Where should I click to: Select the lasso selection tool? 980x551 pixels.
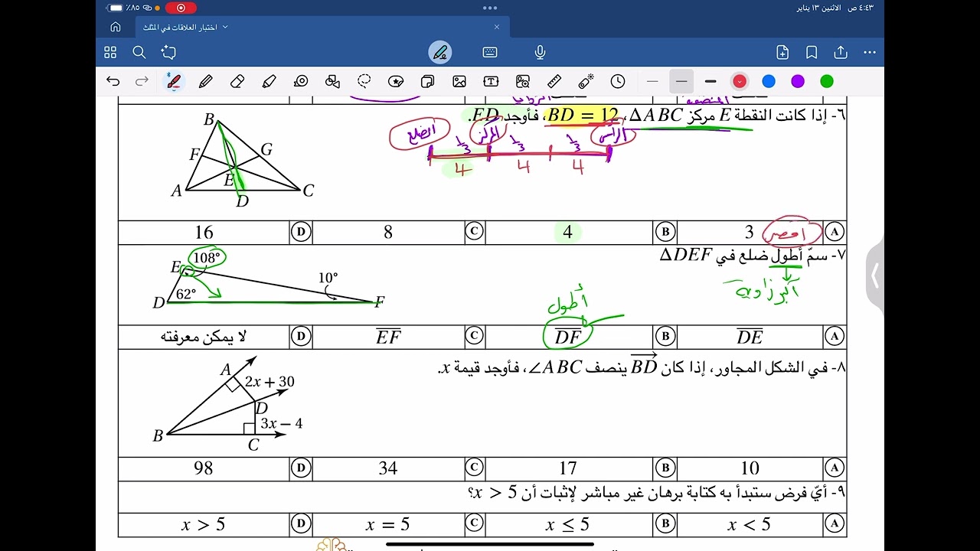[x=364, y=81]
